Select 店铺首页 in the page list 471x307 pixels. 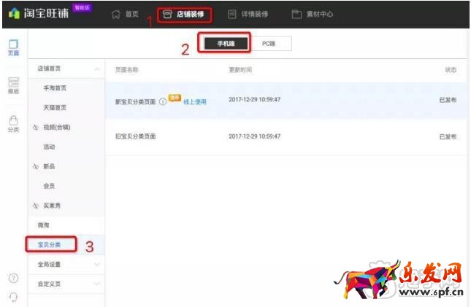[49, 69]
